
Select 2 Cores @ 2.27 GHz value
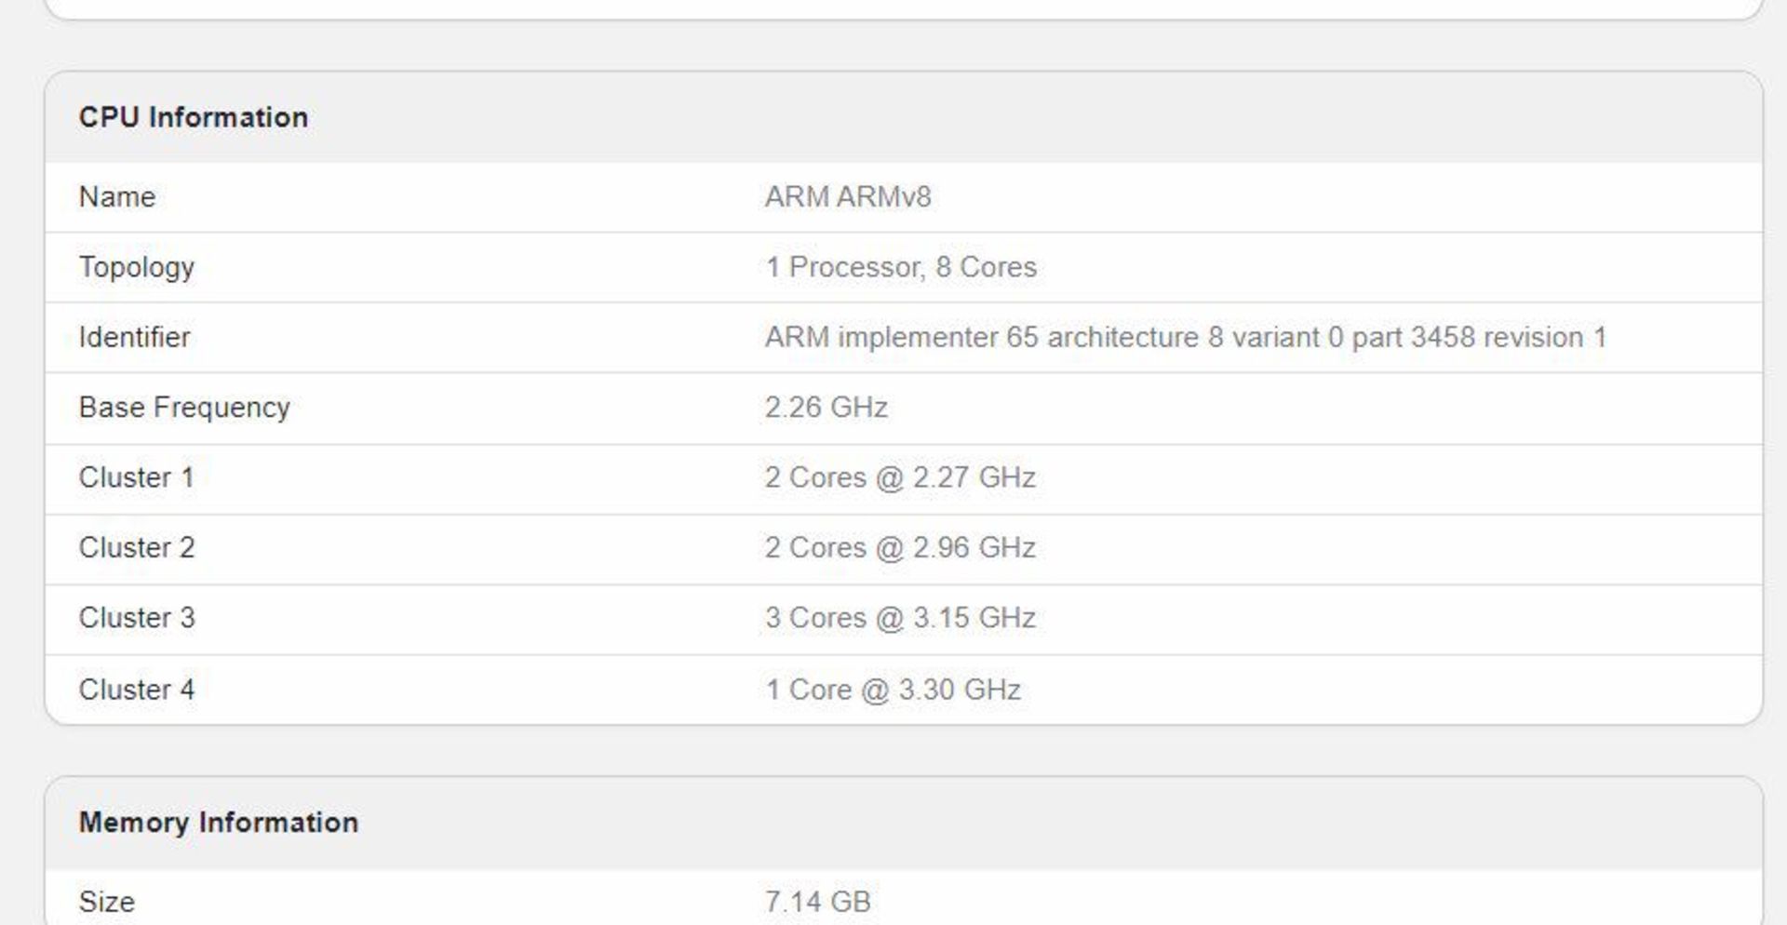click(x=900, y=476)
